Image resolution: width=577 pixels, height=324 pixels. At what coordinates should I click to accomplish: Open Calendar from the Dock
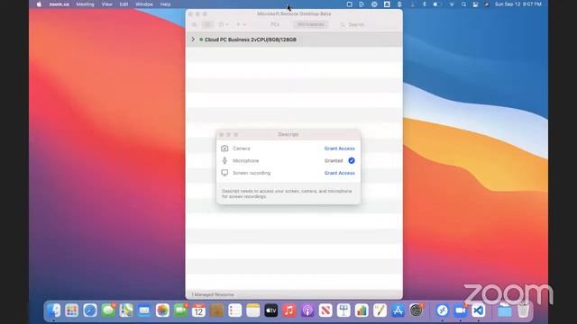tap(198, 310)
